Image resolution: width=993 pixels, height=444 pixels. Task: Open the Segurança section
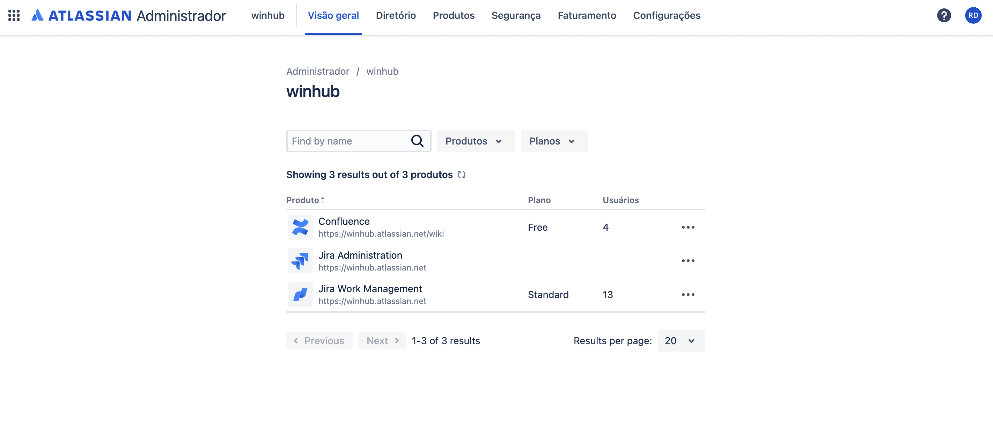point(516,15)
